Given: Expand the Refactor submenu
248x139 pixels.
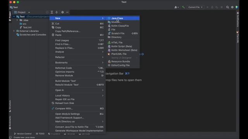Looking at the screenshot, I should (x=77, y=57).
